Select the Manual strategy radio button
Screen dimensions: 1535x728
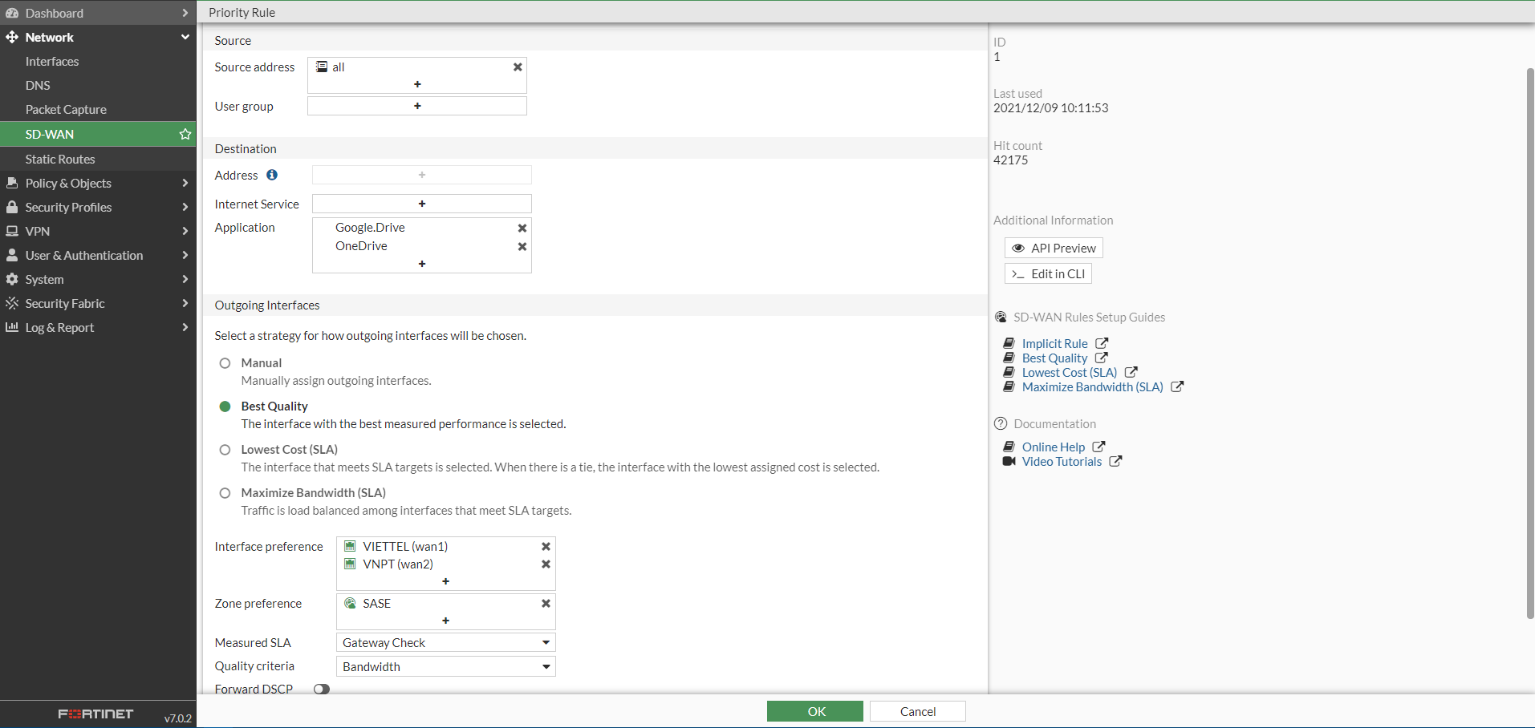[225, 363]
